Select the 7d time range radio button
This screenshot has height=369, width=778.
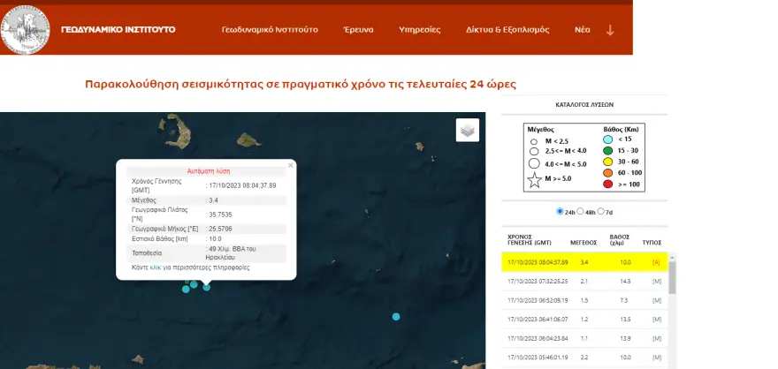coord(602,212)
